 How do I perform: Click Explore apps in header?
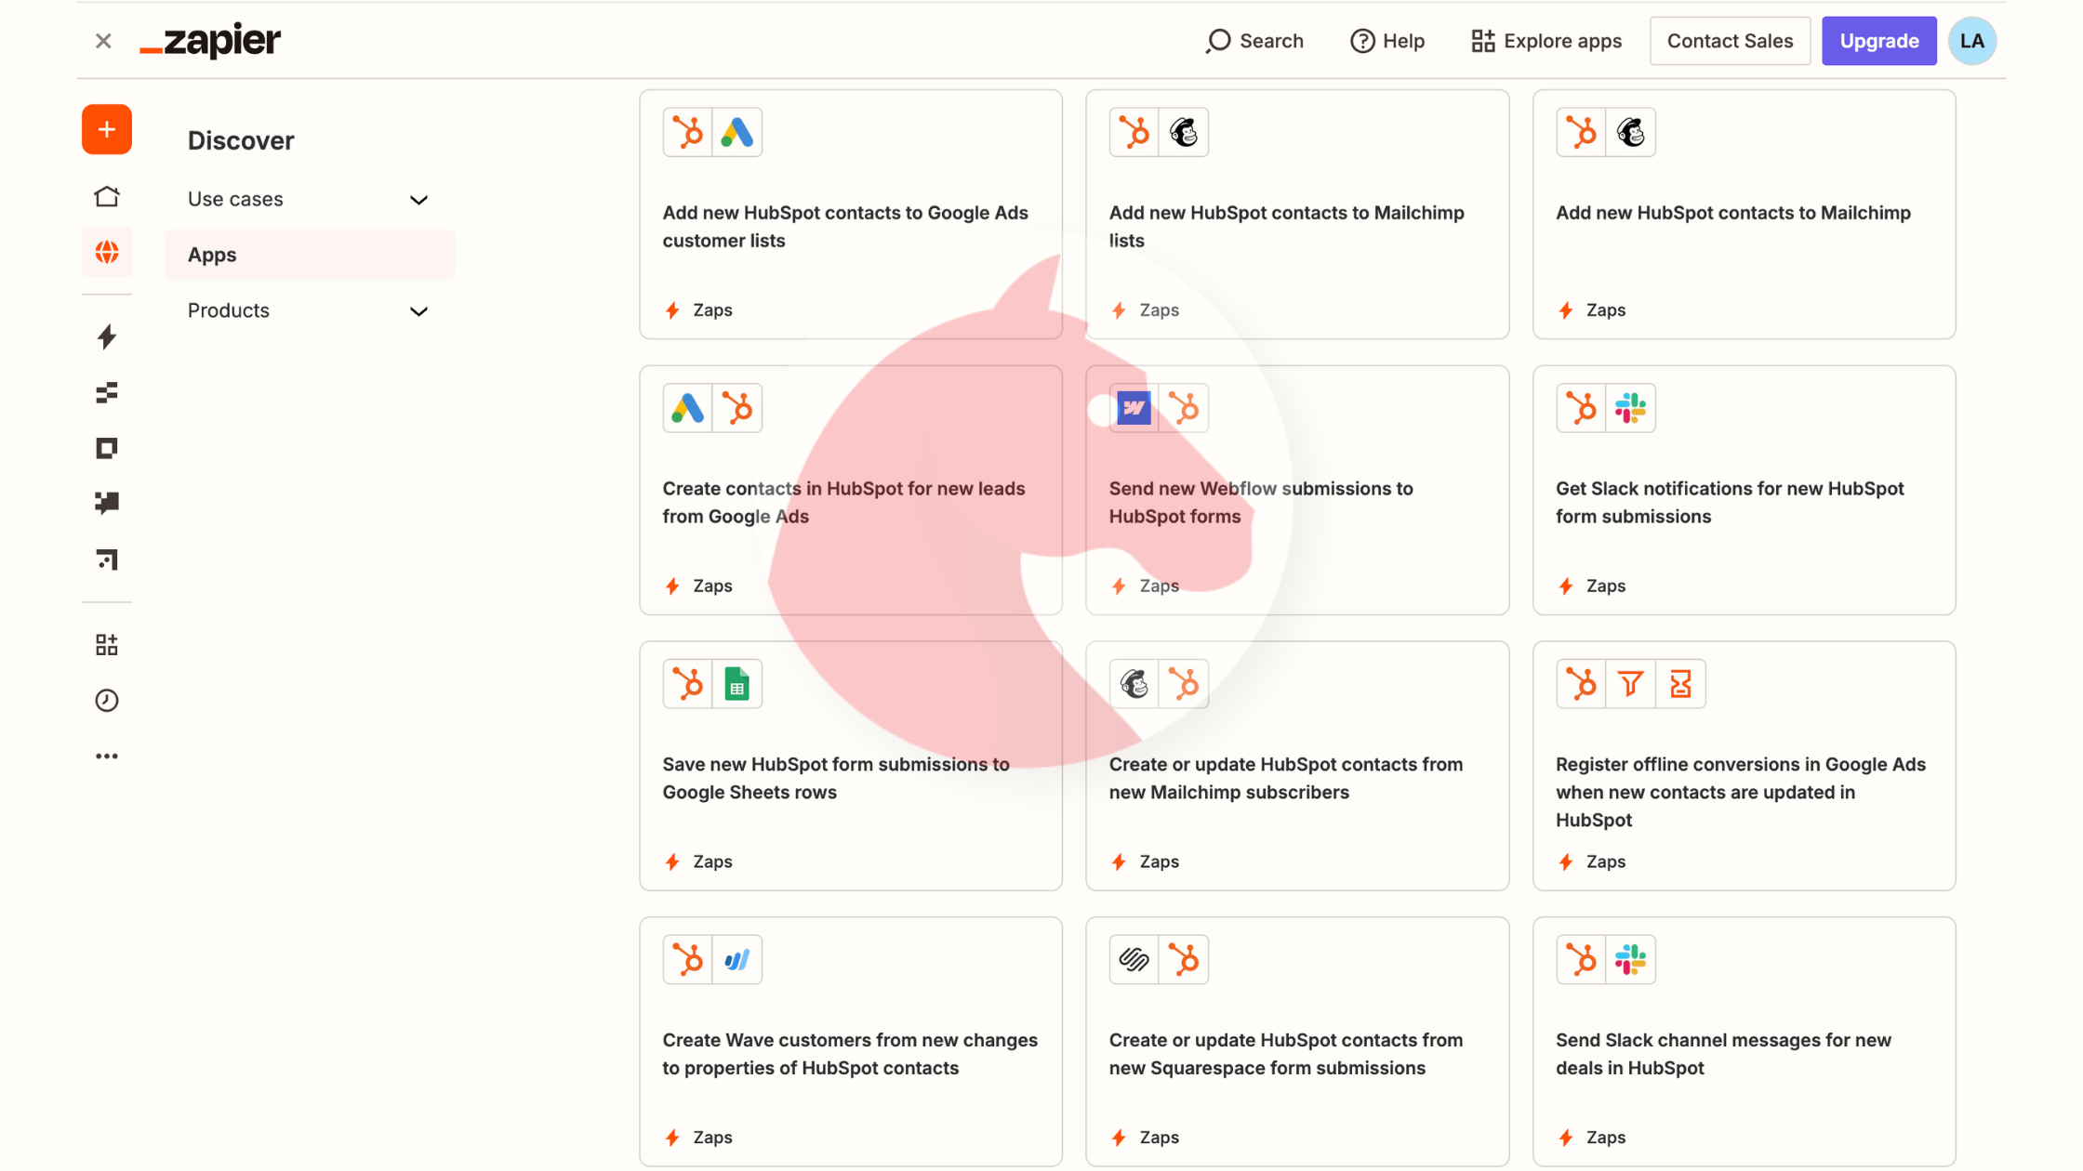pos(1546,41)
